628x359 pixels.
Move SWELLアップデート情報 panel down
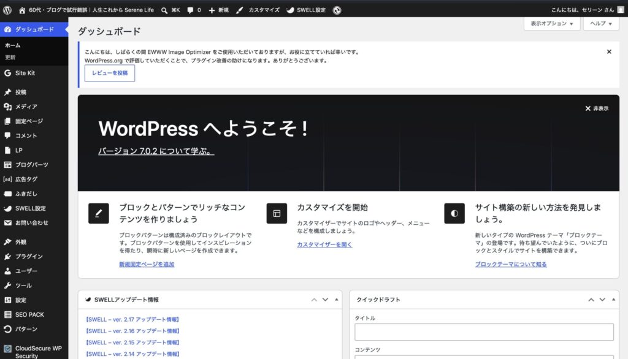[x=325, y=300]
